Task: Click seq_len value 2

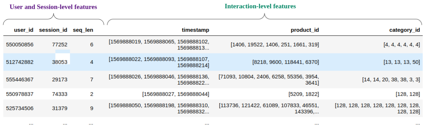Action: tap(92, 94)
